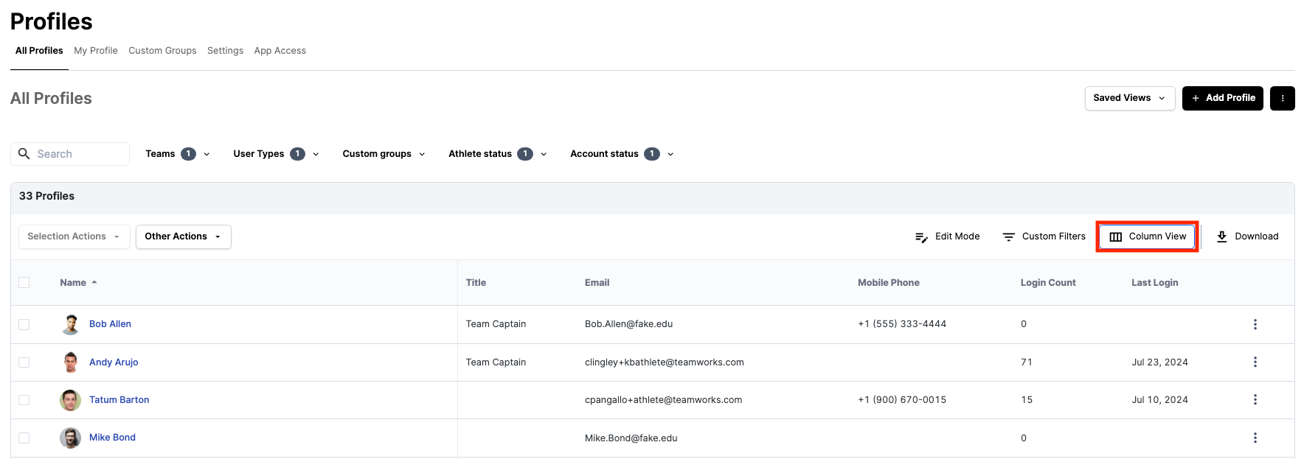Check the box for Mike Bond
This screenshot has width=1304, height=459.
24,438
